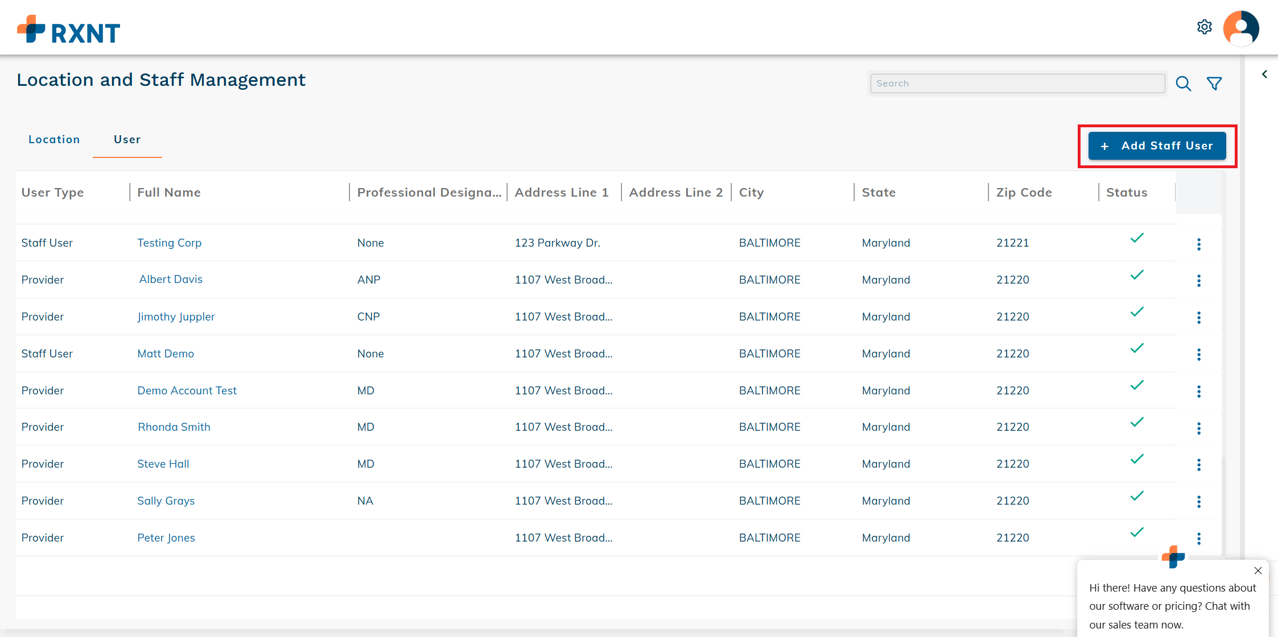This screenshot has width=1278, height=637.
Task: Collapse the right side panel chevron
Action: click(1264, 74)
